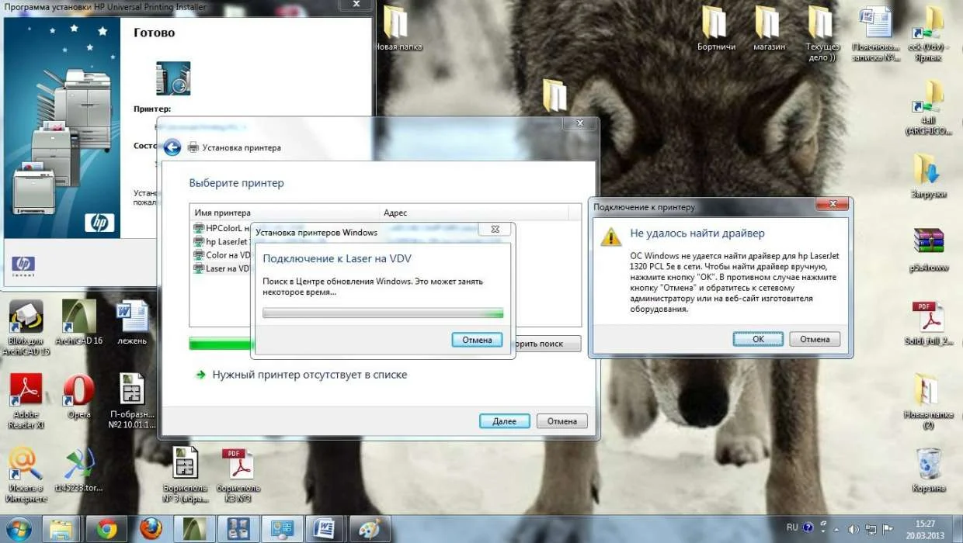Launch Firefox from taskbar

click(151, 529)
